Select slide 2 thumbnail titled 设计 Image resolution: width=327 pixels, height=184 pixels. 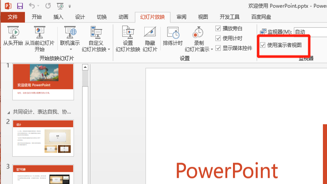click(43, 138)
